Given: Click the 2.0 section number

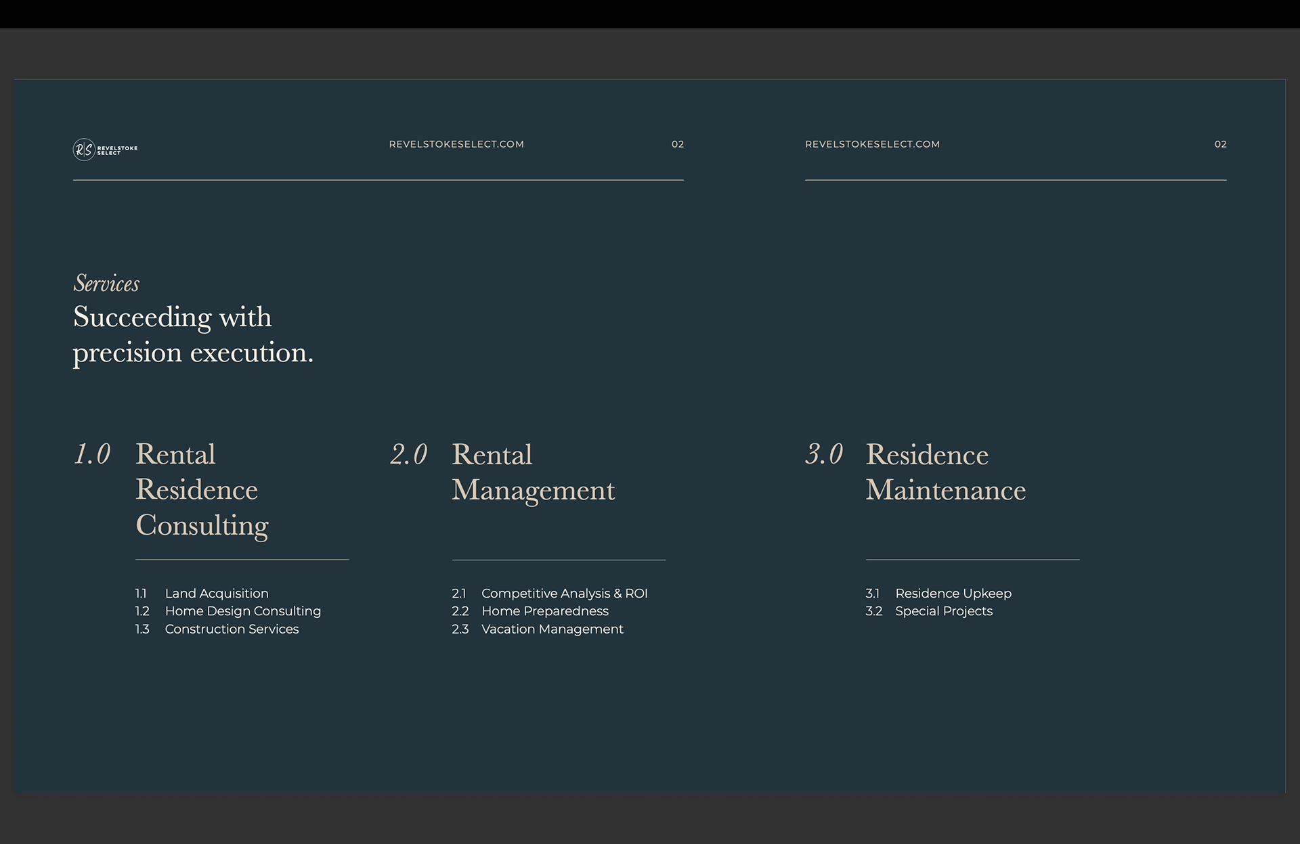Looking at the screenshot, I should [408, 454].
